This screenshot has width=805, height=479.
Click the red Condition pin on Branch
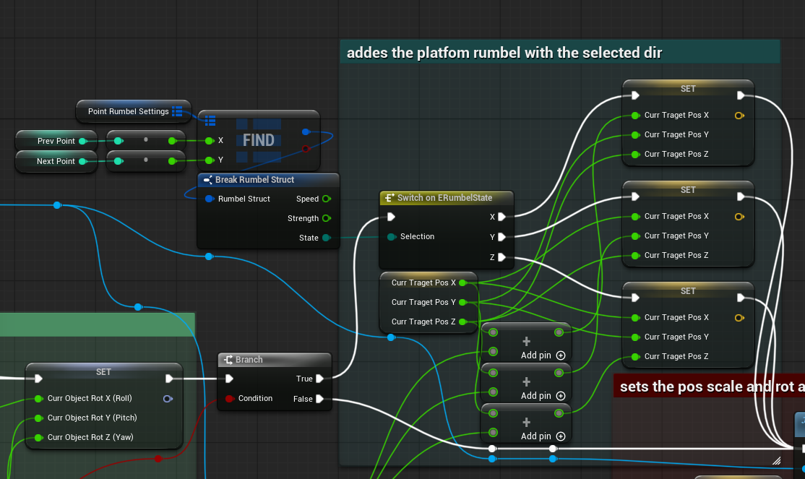tap(229, 398)
